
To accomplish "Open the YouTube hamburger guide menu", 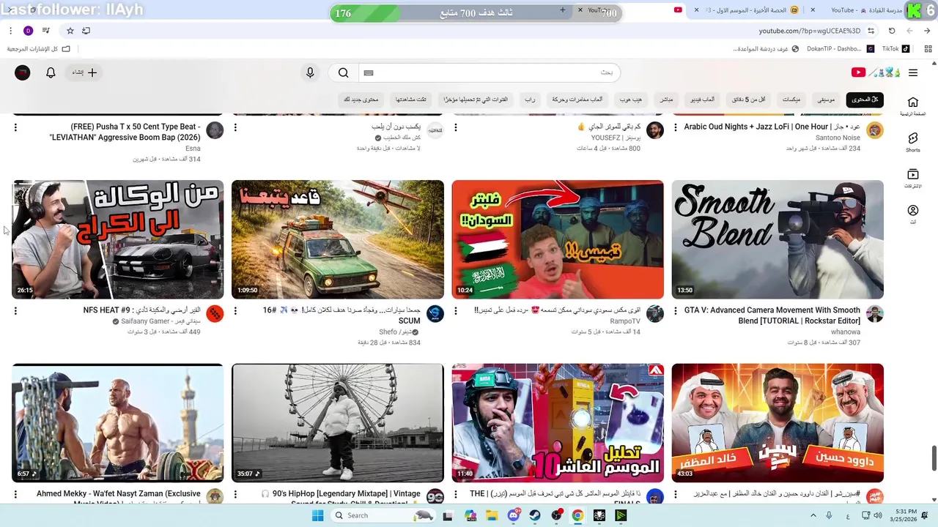I will point(912,72).
